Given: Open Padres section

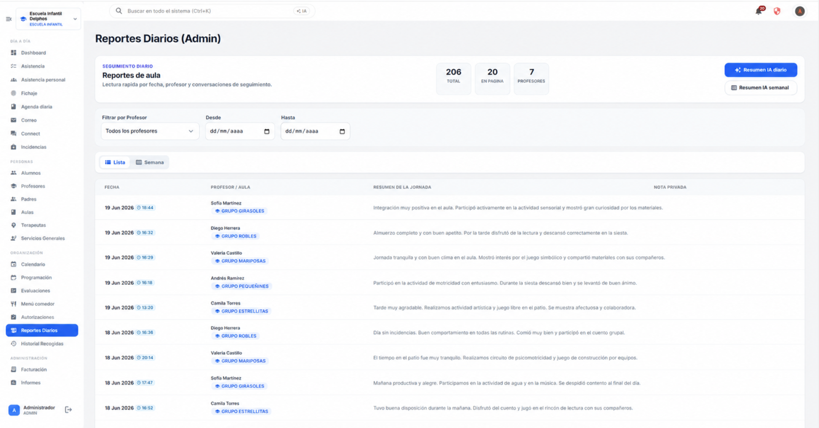Looking at the screenshot, I should click(42, 199).
